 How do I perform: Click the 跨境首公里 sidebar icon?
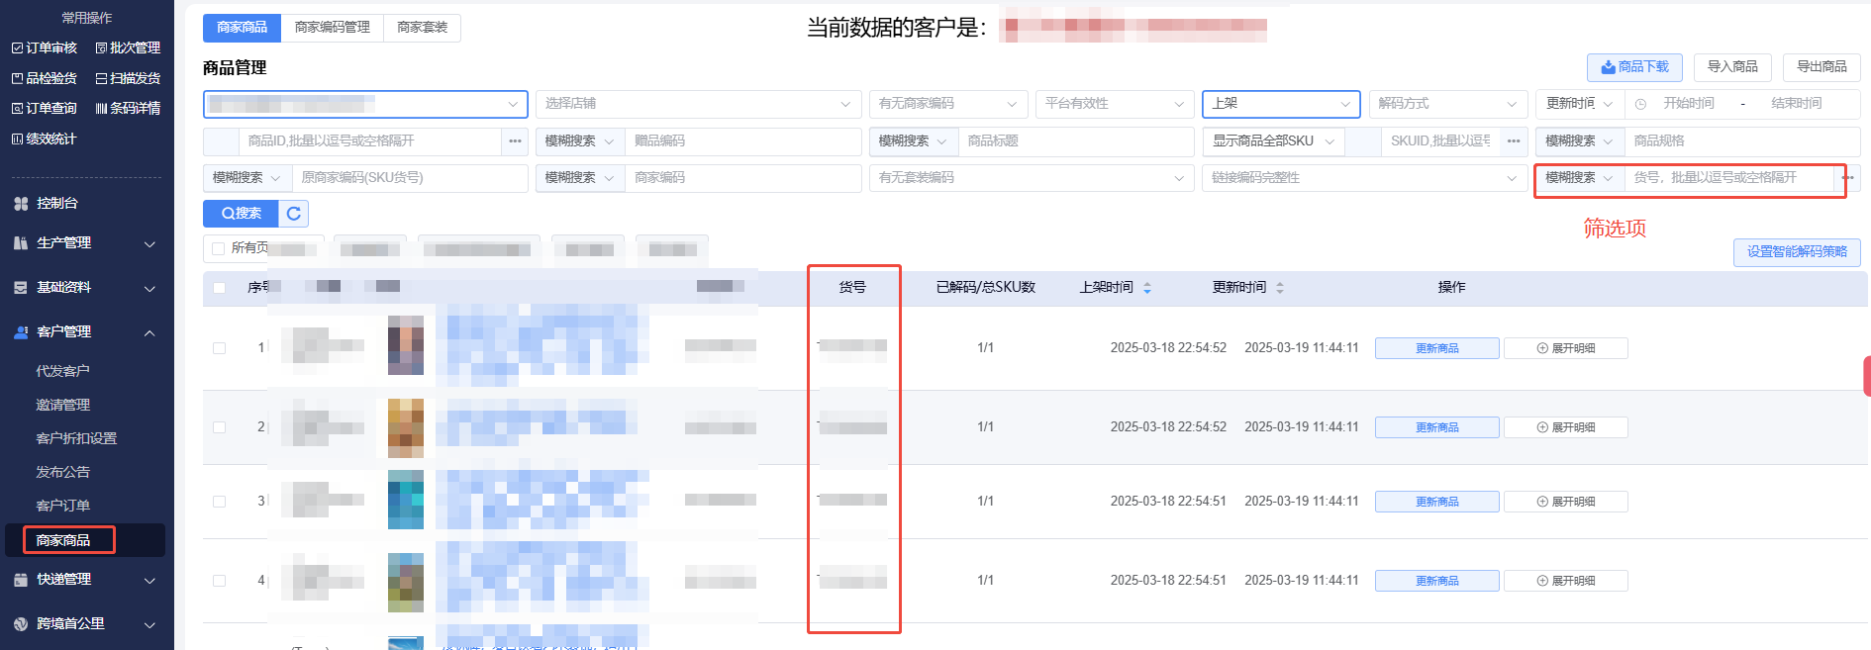point(21,623)
